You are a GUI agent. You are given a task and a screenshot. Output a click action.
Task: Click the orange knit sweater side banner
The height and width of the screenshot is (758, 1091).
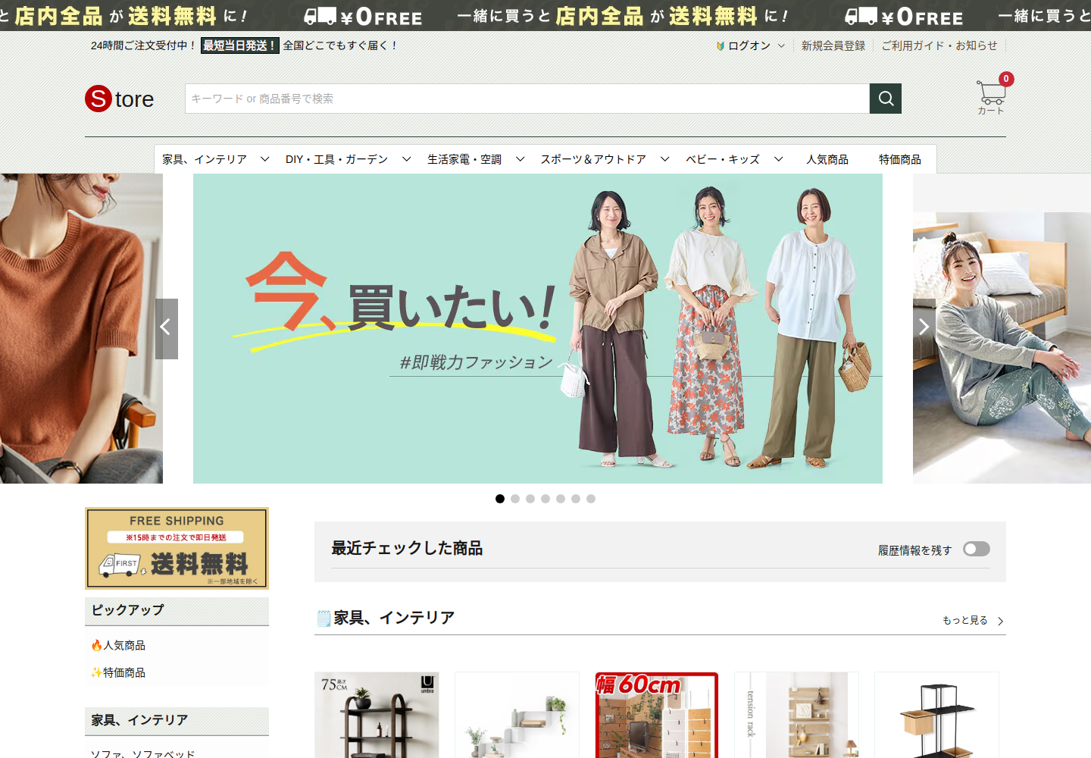[81, 328]
